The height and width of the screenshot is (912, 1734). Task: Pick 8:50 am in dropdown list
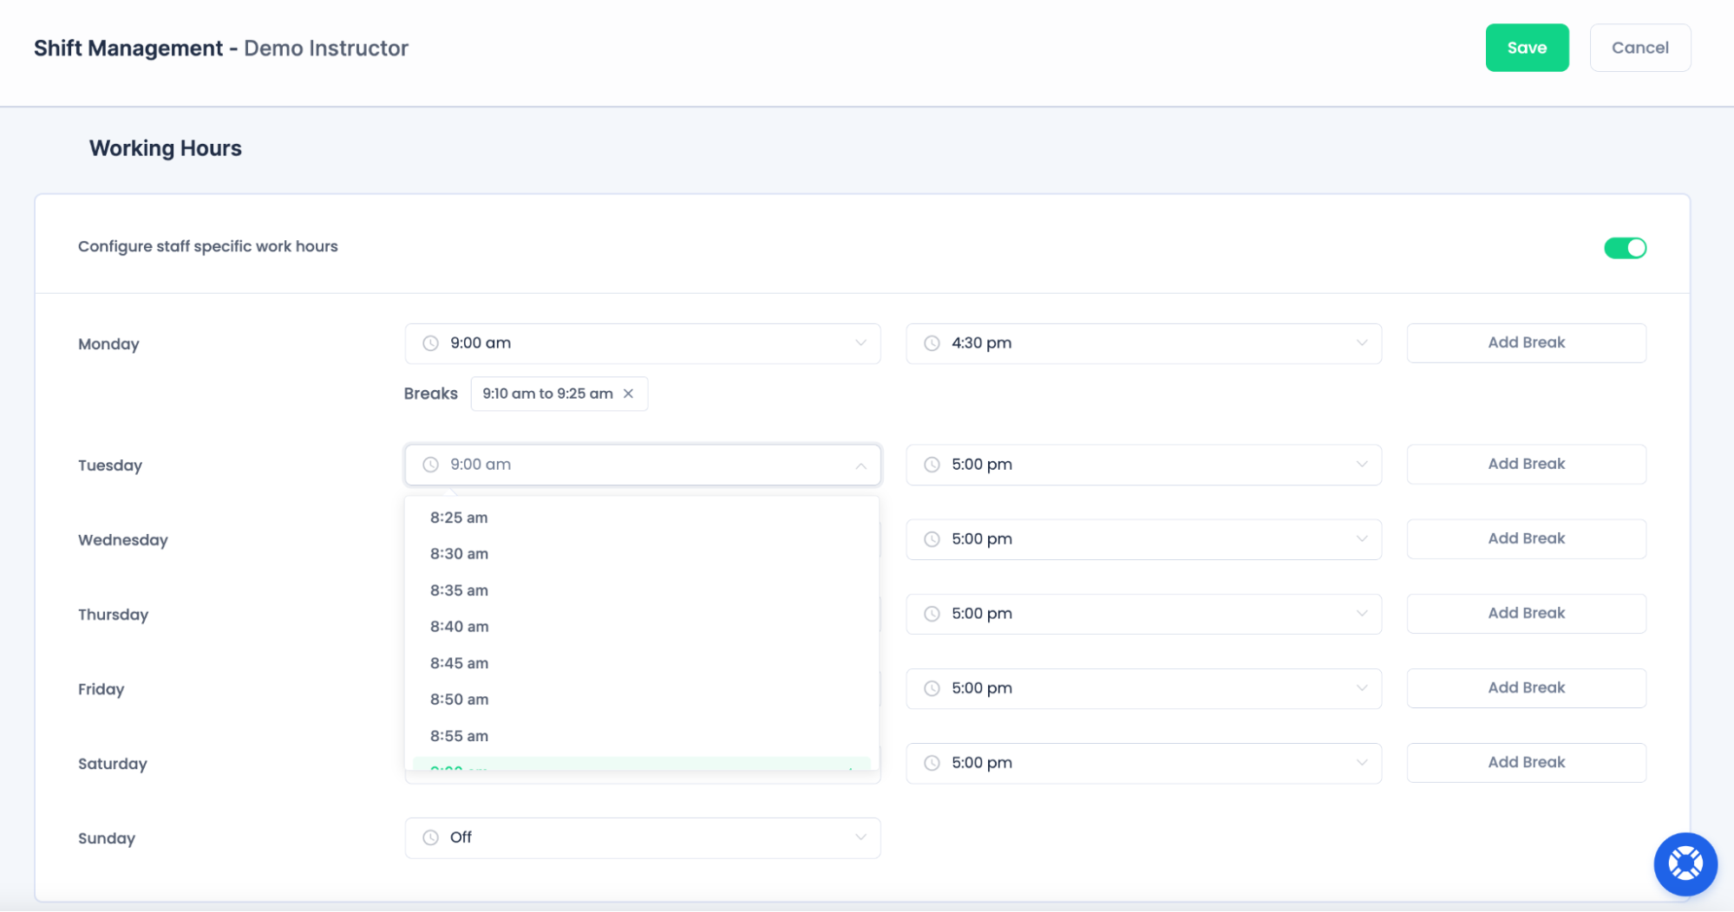pyautogui.click(x=641, y=700)
